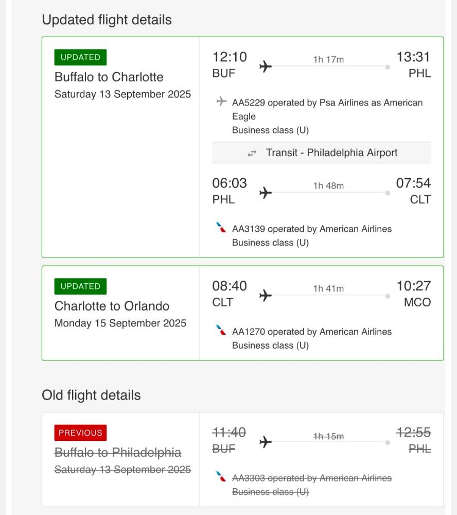Viewport: 457px width, 515px height.
Task: Click the airplane icon by strikethrough 11:40 BUF
Action: (x=266, y=442)
